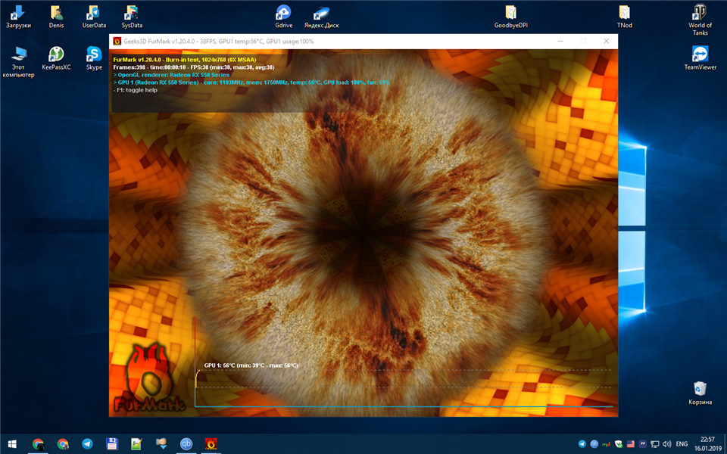
Task: Launch the Gdrive desktop shortcut
Action: [x=283, y=17]
